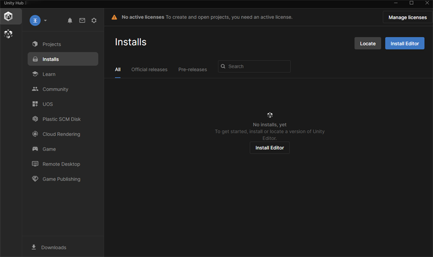
Task: Expand the account dropdown arrow
Action: click(x=45, y=21)
